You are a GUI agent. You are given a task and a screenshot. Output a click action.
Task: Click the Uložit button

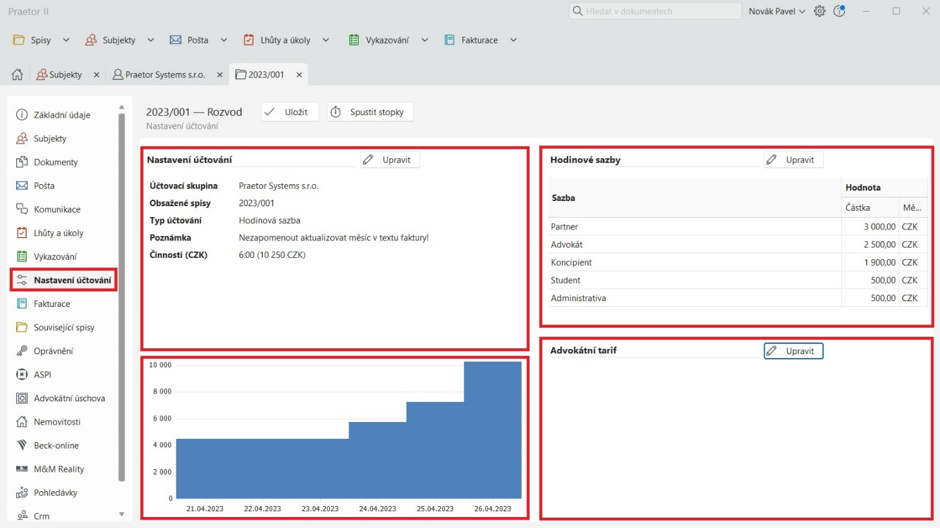coord(290,112)
